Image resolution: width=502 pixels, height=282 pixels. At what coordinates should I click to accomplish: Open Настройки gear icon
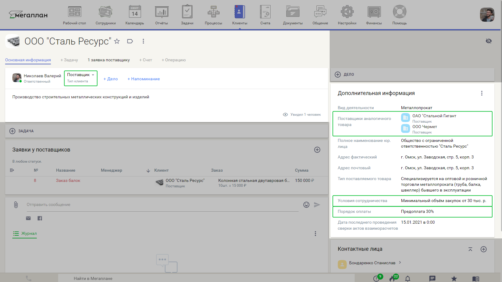347,12
